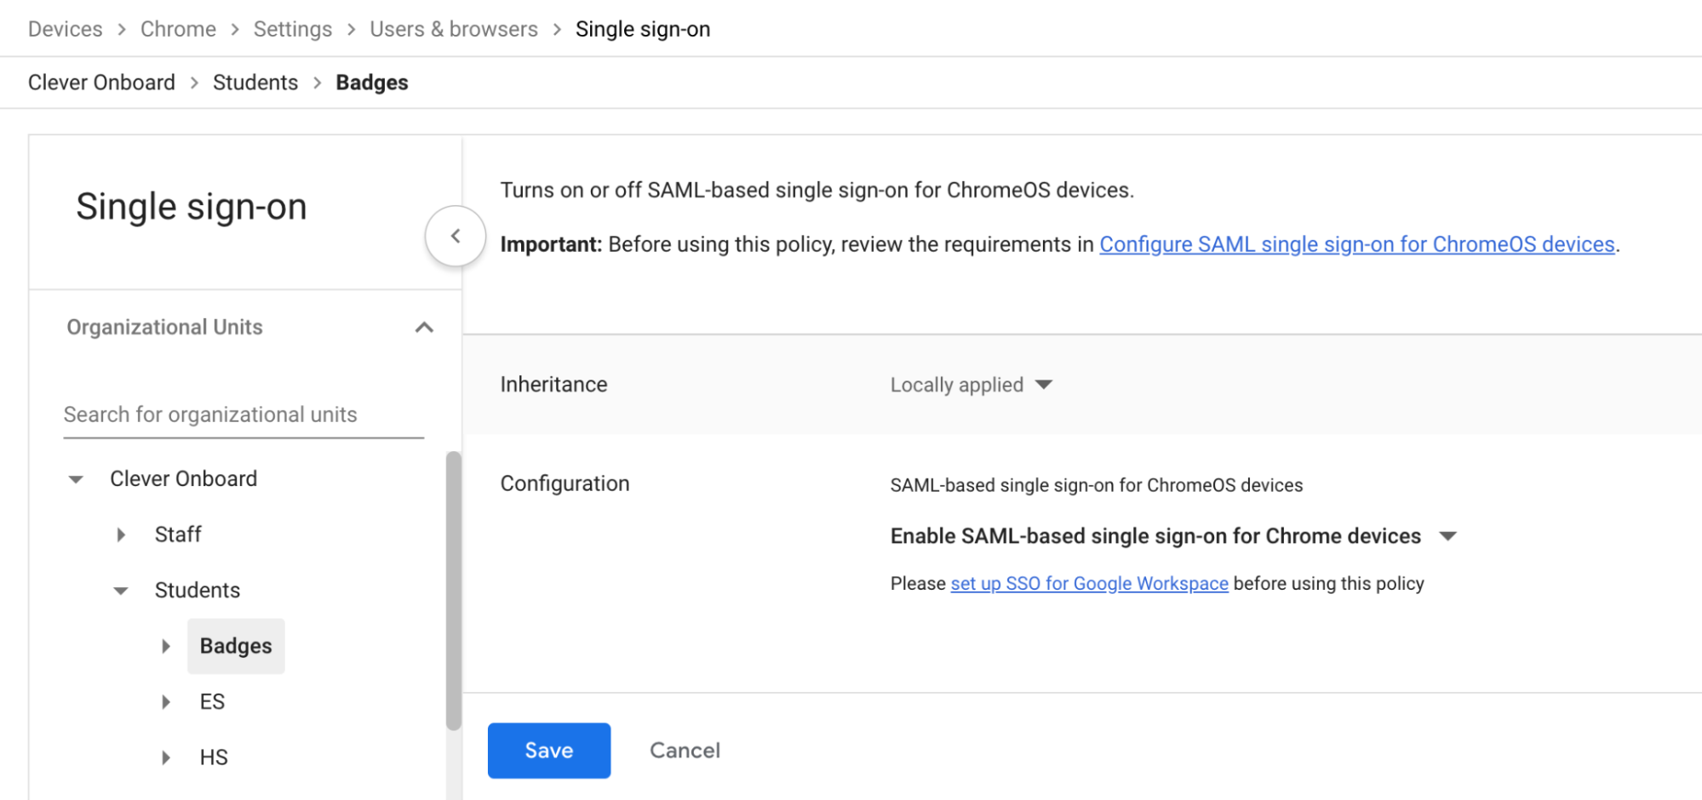Viewport: 1702px width, 800px height.
Task: Navigate to Chrome via the breadcrumb
Action: 178,28
